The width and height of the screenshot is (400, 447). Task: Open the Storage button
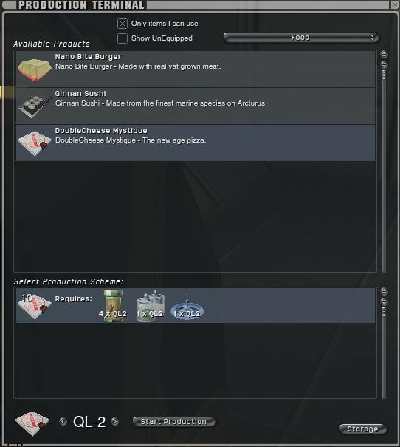tap(362, 429)
